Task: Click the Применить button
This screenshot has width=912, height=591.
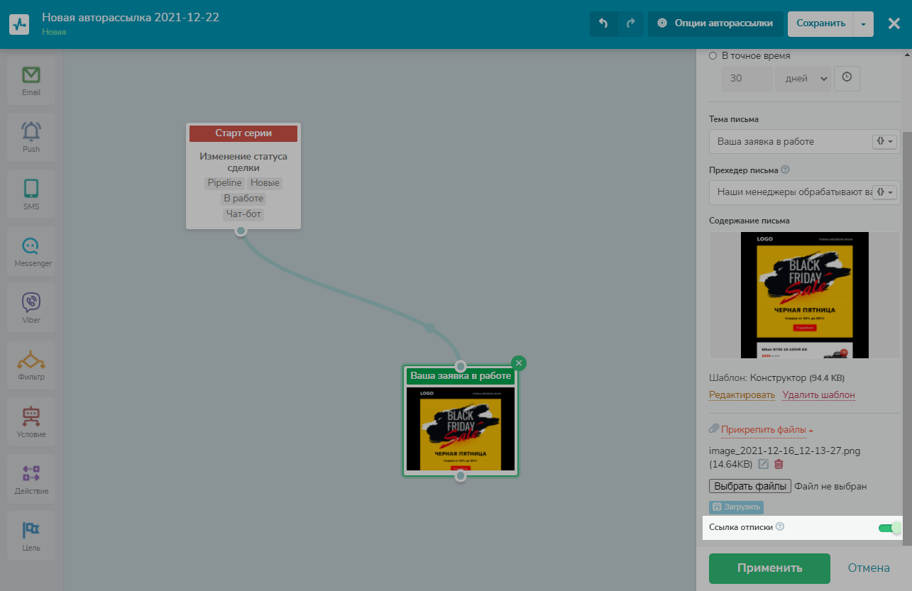Action: coord(769,568)
